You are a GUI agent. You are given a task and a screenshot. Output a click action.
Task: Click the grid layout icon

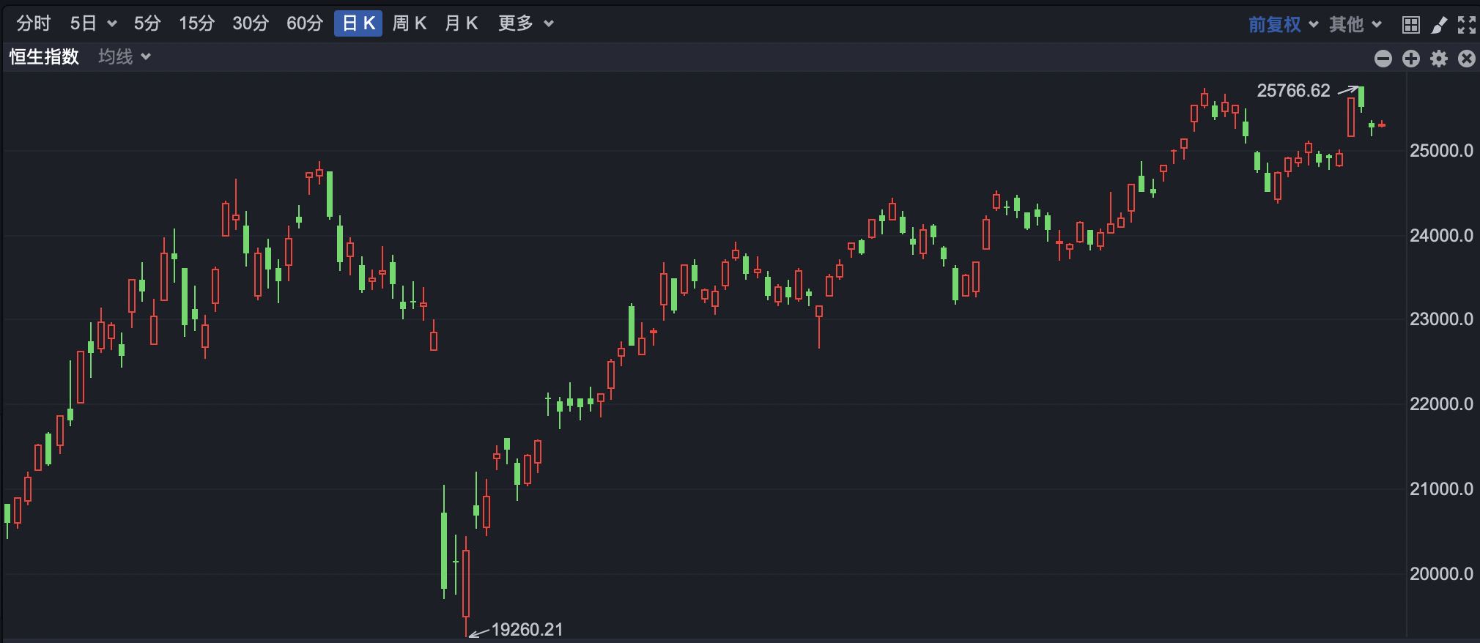tap(1410, 25)
